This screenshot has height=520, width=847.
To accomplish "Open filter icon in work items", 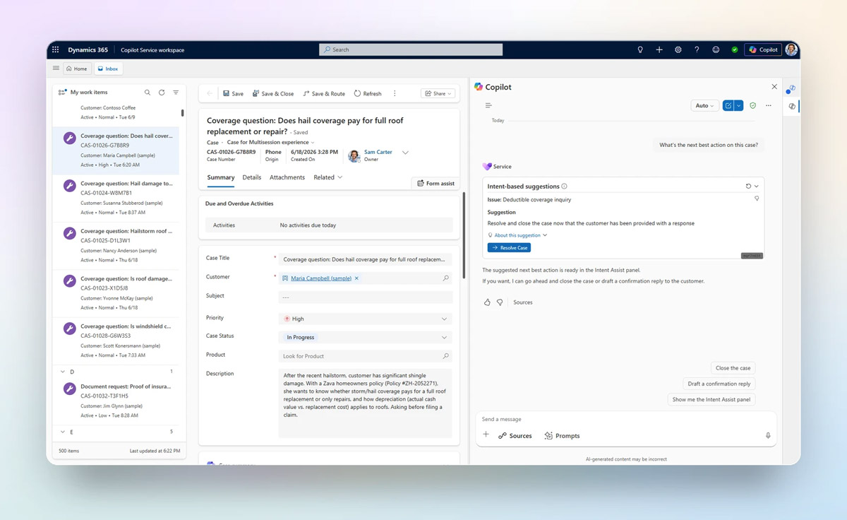I will tap(176, 93).
